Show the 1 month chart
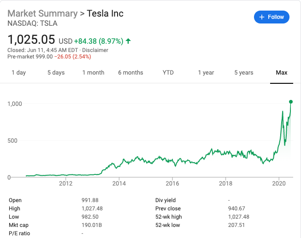The image size is (301, 238). click(93, 73)
